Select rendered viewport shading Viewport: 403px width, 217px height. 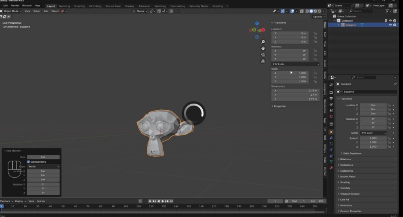click(x=320, y=11)
